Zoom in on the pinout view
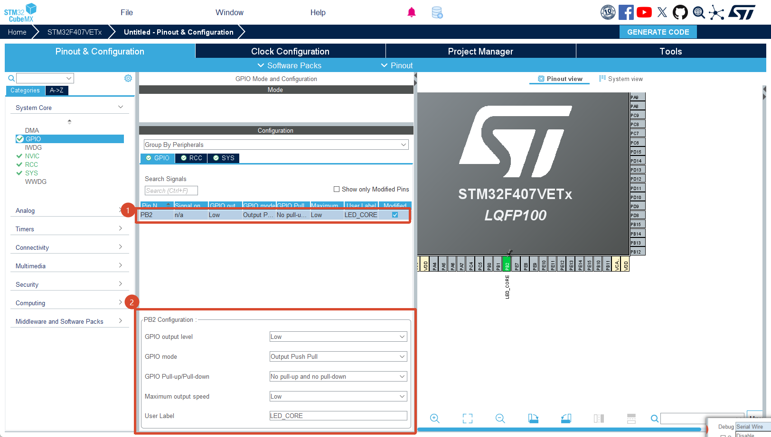 (435, 419)
